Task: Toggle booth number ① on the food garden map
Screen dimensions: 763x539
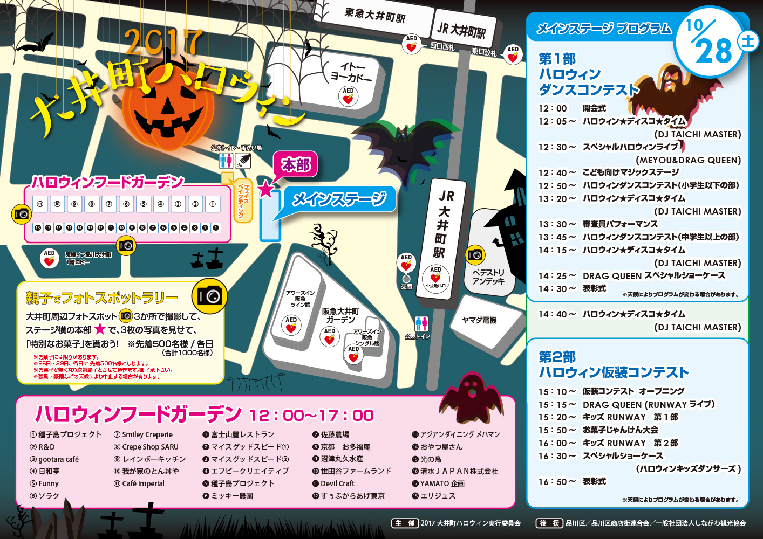Action: point(213,204)
